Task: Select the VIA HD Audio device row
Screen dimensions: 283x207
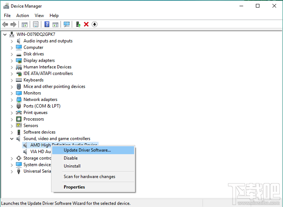Action: click(37, 152)
